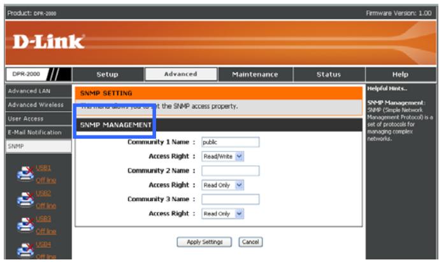Click the Apply Settings button

click(205, 242)
